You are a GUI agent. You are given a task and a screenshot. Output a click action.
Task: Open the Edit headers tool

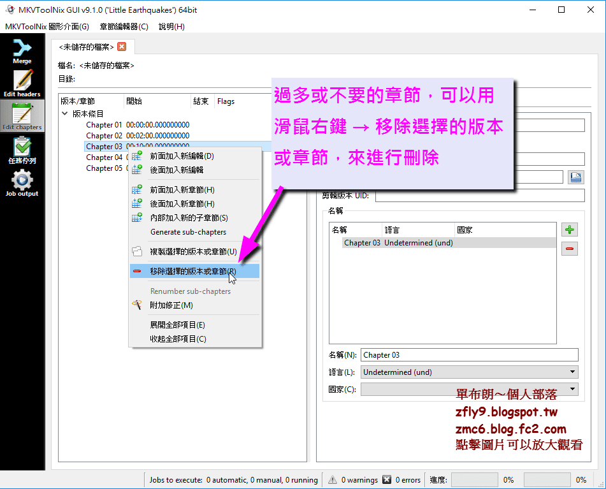pos(22,83)
